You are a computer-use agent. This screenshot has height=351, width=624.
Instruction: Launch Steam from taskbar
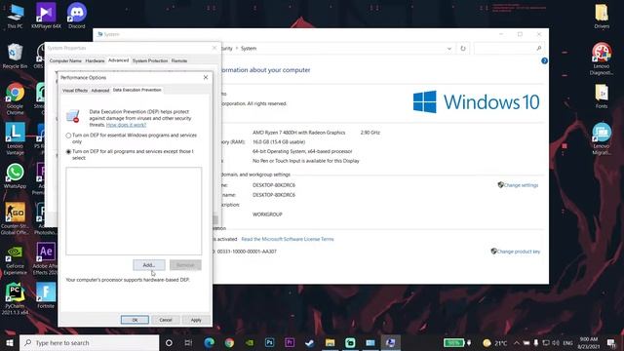[x=310, y=342]
